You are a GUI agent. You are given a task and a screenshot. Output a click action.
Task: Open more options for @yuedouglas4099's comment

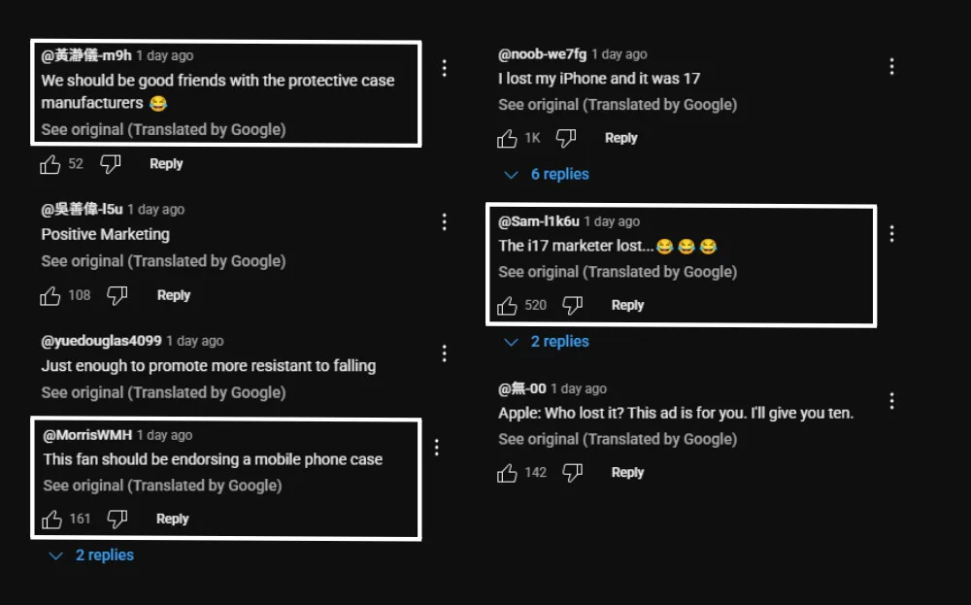(x=444, y=353)
